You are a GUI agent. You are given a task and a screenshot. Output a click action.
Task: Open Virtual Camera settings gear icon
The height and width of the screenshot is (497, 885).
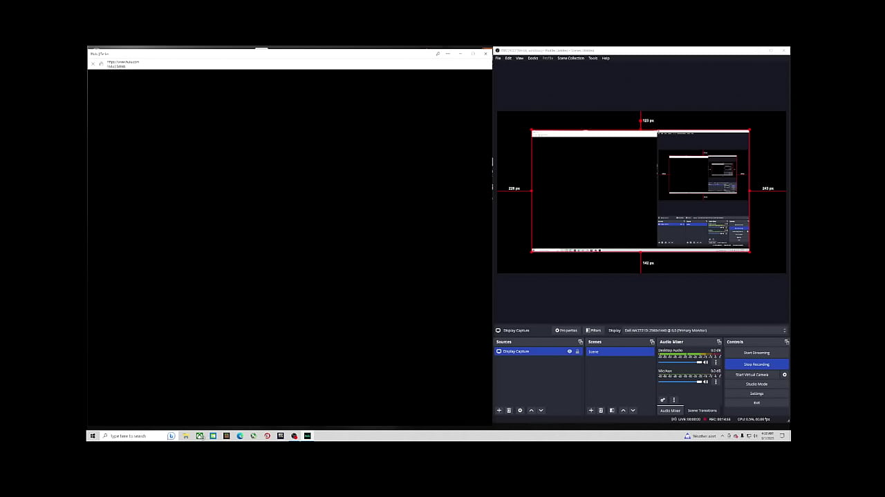tap(784, 375)
